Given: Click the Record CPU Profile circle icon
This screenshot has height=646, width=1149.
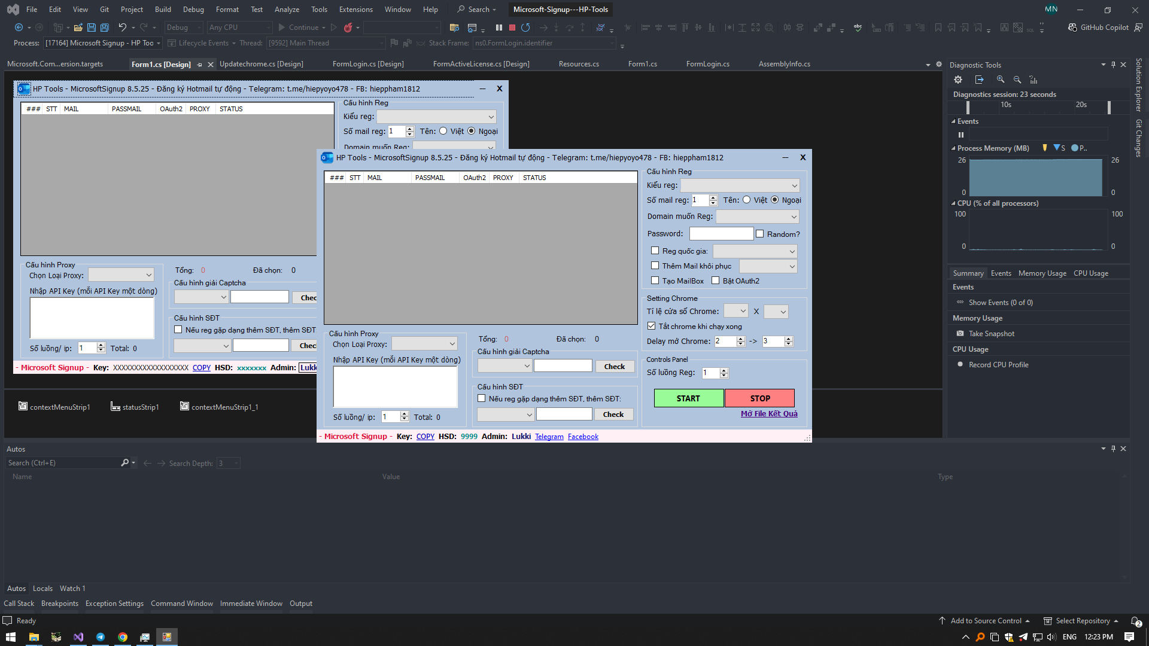Looking at the screenshot, I should (x=960, y=364).
